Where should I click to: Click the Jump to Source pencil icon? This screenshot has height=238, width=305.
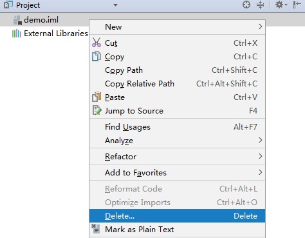tap(97, 110)
